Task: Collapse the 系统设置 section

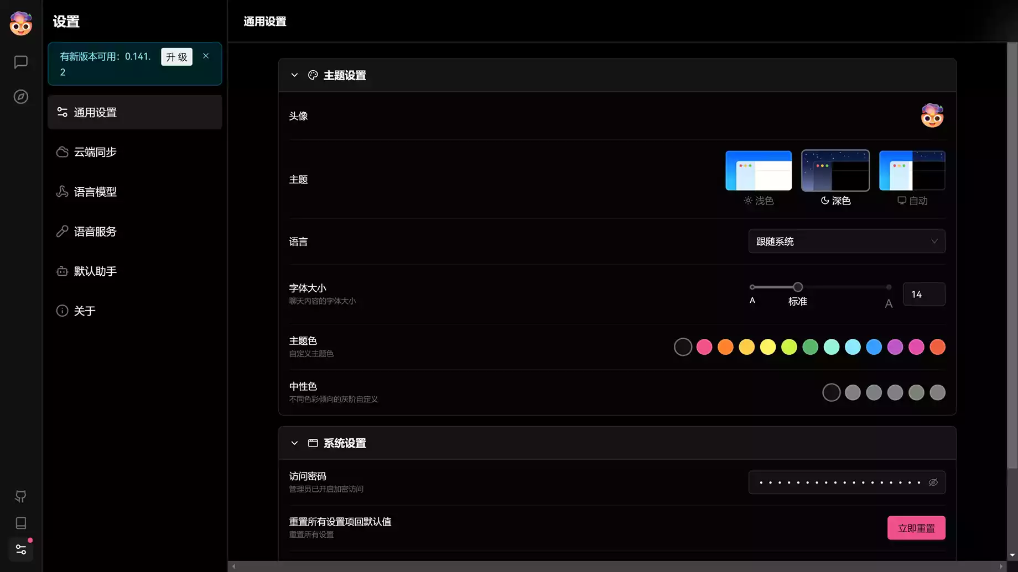Action: point(294,443)
